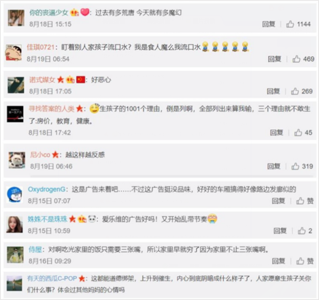Reply to 寻找答案的人类's comment
Screen dimensions: 319x300
[x=277, y=133]
